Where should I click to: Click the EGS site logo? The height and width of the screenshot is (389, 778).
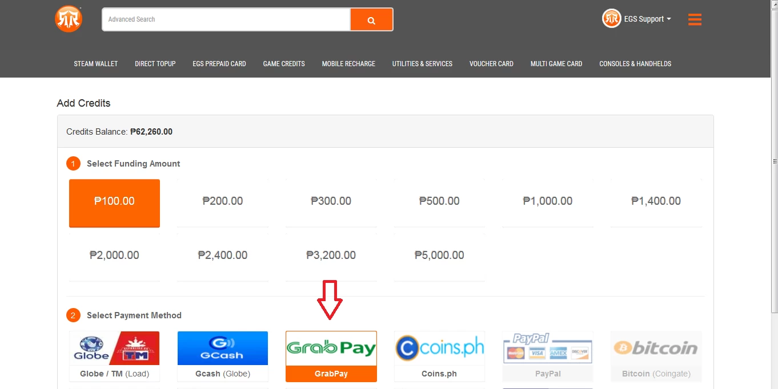tap(69, 19)
